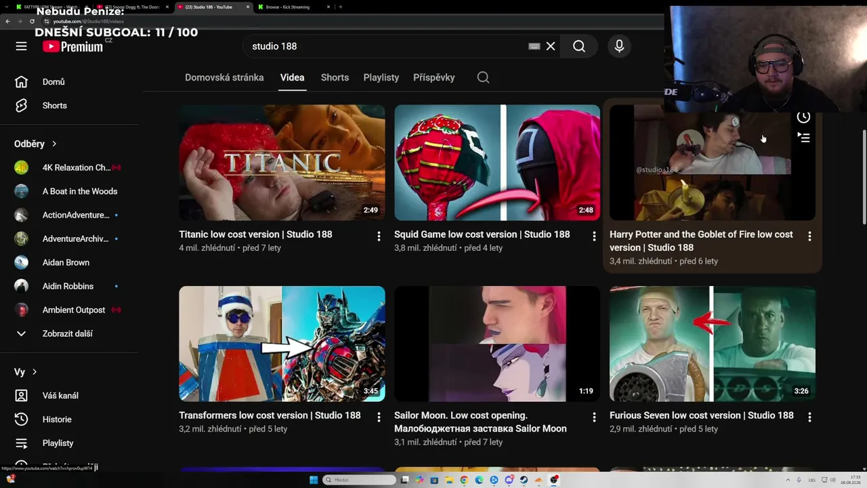Submit search with the magnifier icon

pos(579,46)
